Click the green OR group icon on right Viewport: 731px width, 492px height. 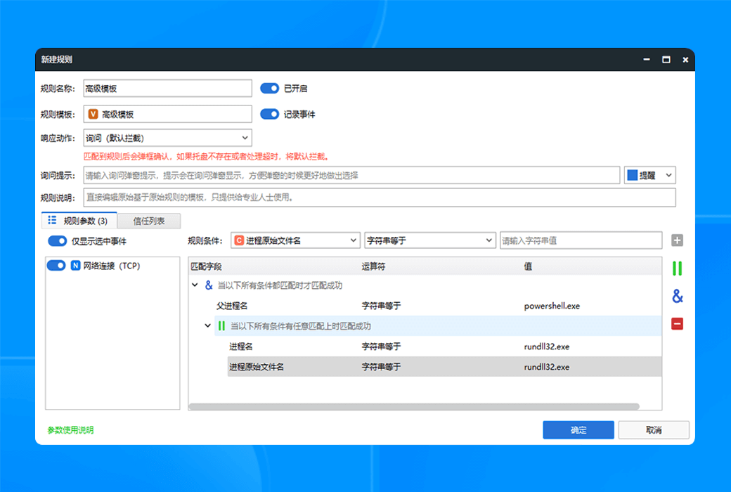point(677,268)
